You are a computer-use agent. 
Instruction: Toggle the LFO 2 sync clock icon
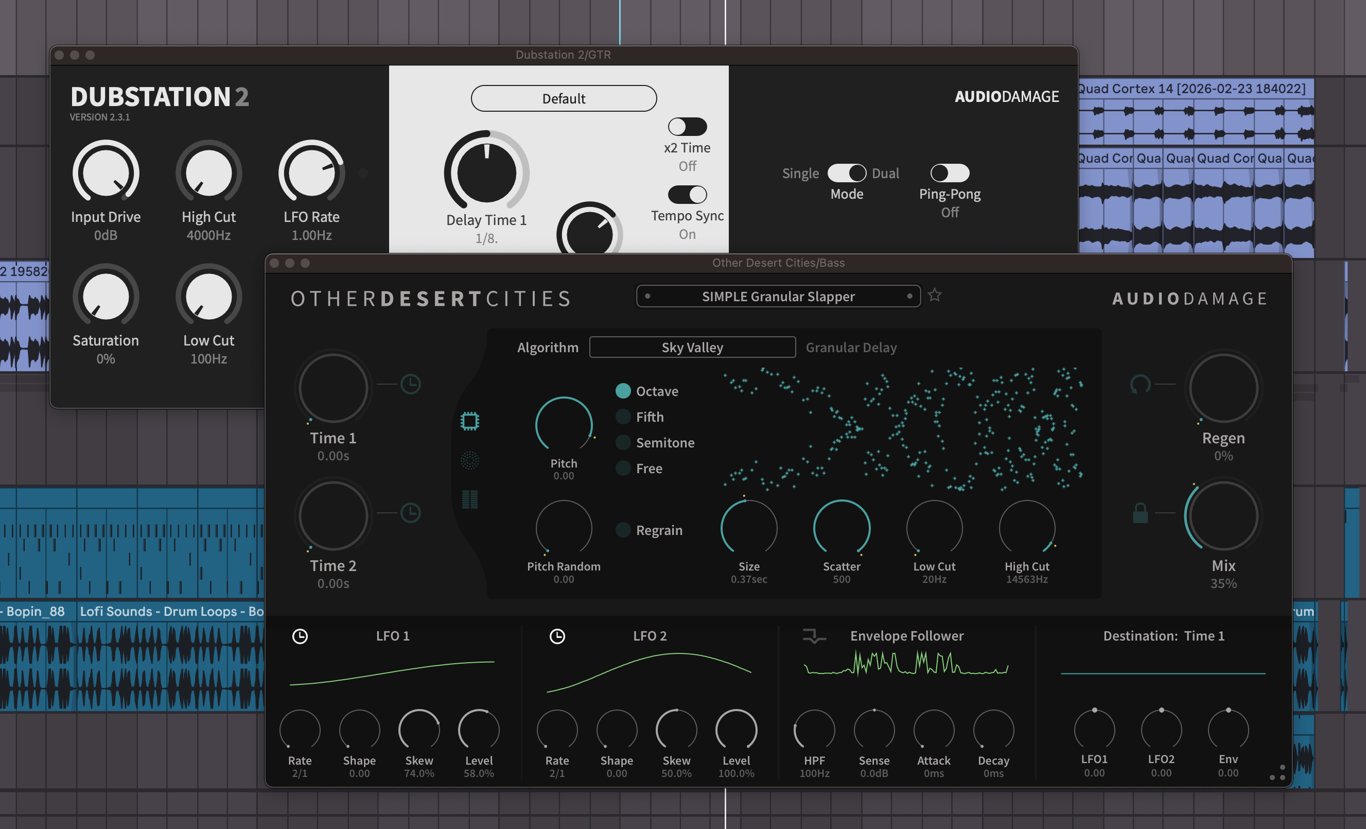point(557,636)
